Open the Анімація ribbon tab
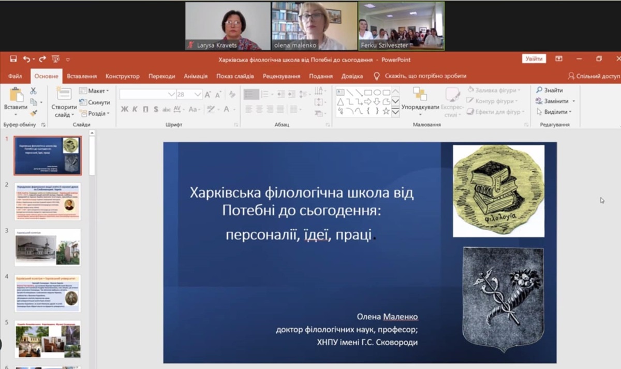Viewport: 621px width, 369px height. pos(196,76)
